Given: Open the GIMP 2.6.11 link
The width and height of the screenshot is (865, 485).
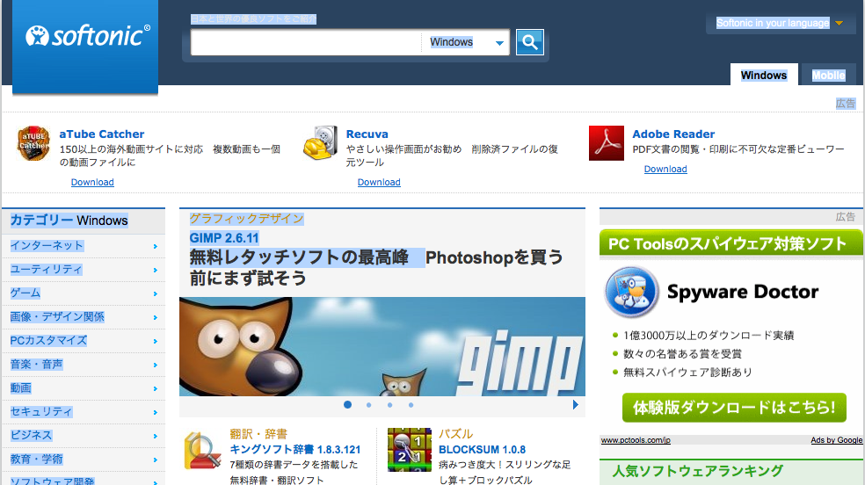Looking at the screenshot, I should click(224, 238).
